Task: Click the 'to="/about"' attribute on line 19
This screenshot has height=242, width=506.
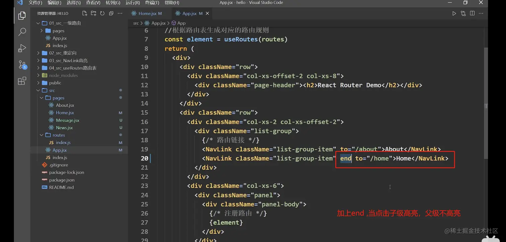Action: 361,149
